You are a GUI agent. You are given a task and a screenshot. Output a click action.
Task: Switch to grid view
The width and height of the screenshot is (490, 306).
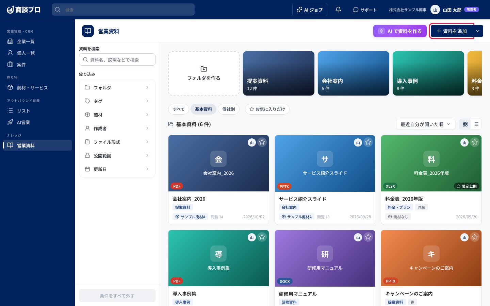[465, 124]
